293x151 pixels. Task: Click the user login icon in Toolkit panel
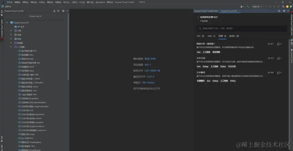click(x=54, y=11)
